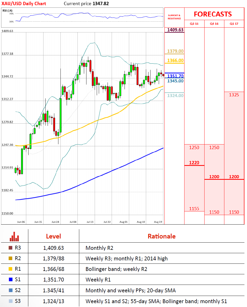This screenshot has height=307, width=247.
Task: Click the FORECASTS heading
Action: [x=213, y=14]
